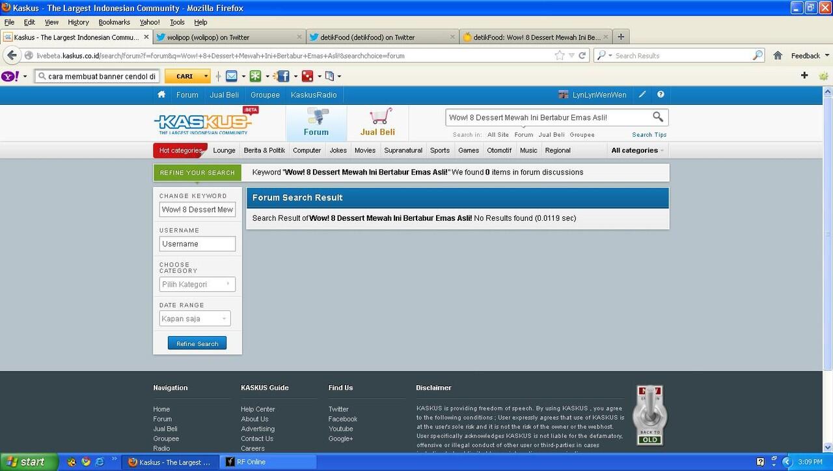
Task: Open the KaskusRadio top link
Action: click(x=314, y=94)
